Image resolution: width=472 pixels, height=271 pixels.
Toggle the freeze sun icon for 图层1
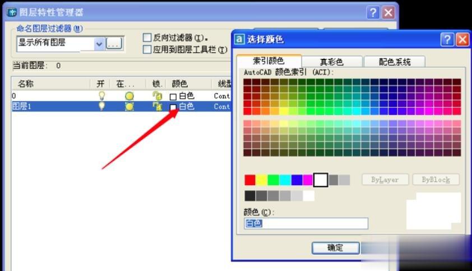click(129, 107)
